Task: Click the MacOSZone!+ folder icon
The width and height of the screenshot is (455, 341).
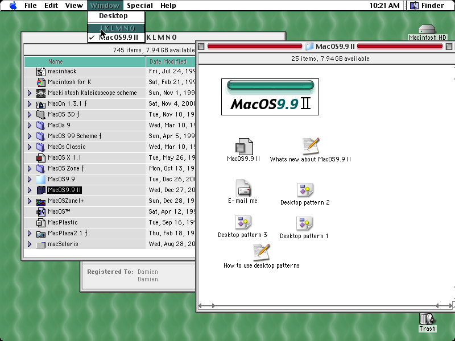Action: click(x=40, y=201)
